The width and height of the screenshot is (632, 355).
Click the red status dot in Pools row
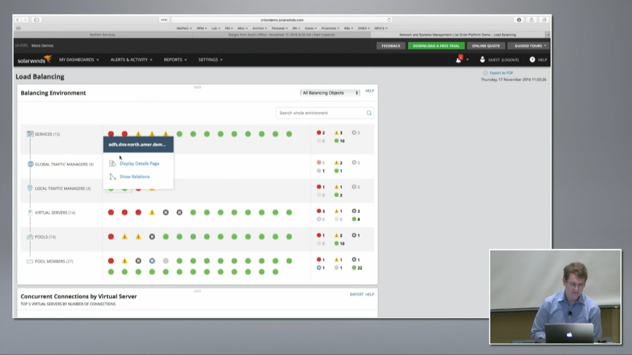pos(111,237)
